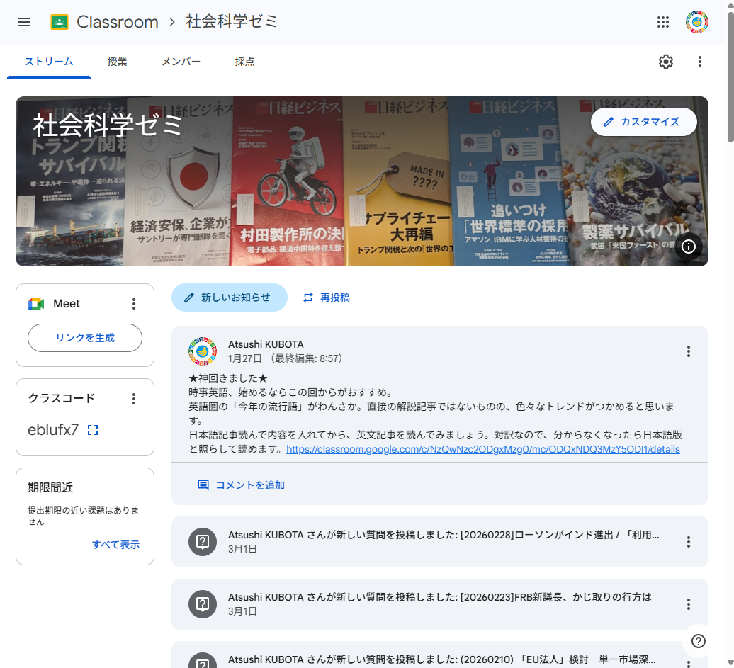Screen dimensions: 734x668
Task: Switch to the 授業 tab
Action: click(117, 62)
